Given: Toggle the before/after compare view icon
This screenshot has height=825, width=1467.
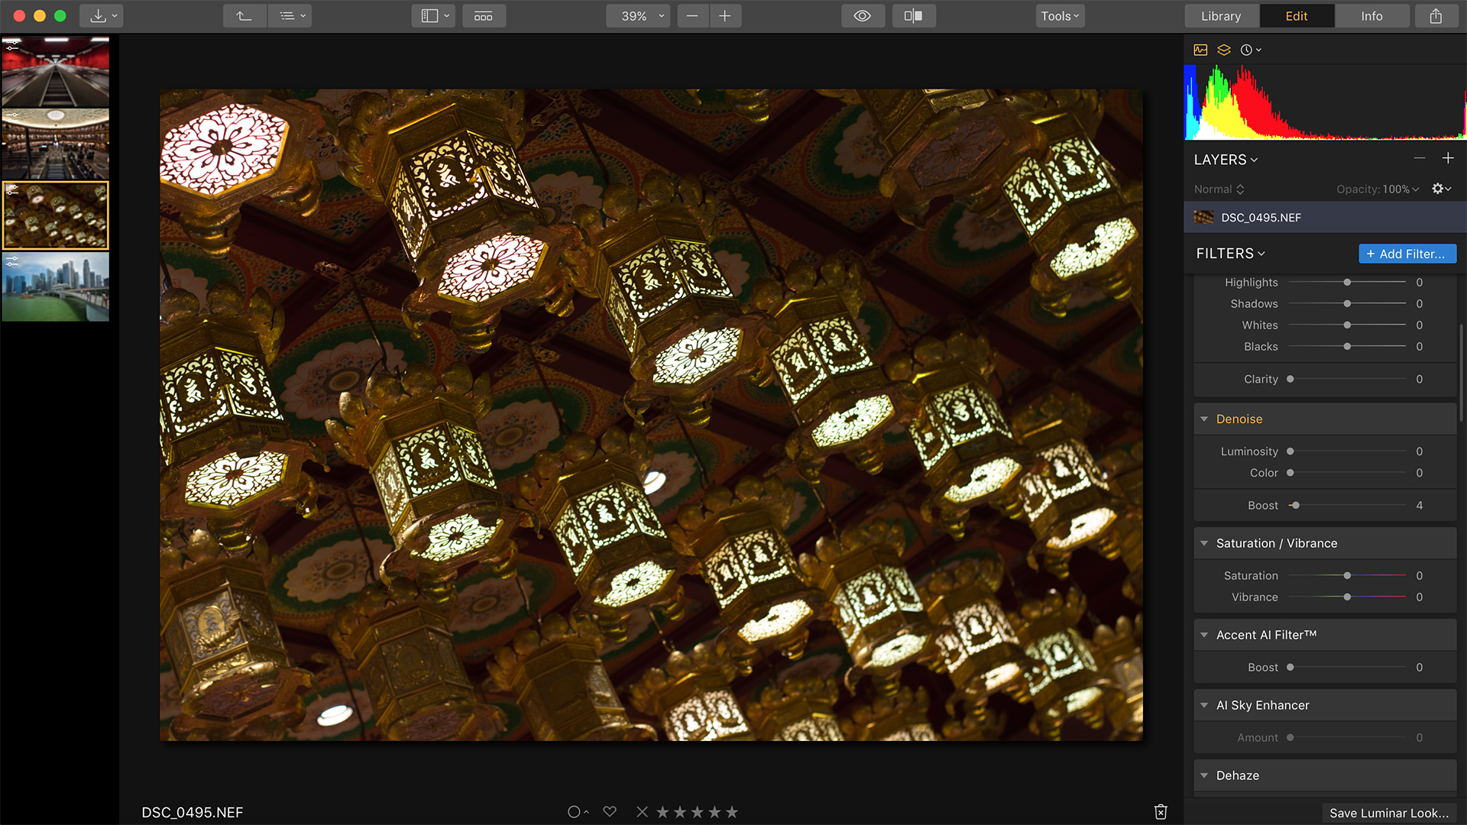Looking at the screenshot, I should tap(913, 16).
